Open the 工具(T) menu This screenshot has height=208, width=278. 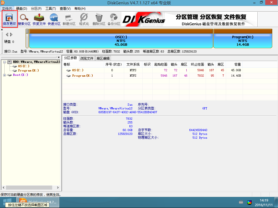[x=51, y=9]
